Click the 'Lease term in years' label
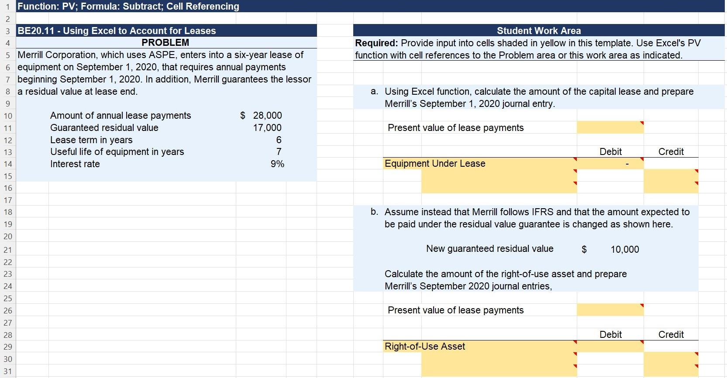The height and width of the screenshot is (378, 727). coord(91,140)
